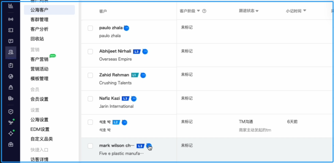Open customer Nafiz Kazi name link
The width and height of the screenshot is (334, 163).
[110, 98]
